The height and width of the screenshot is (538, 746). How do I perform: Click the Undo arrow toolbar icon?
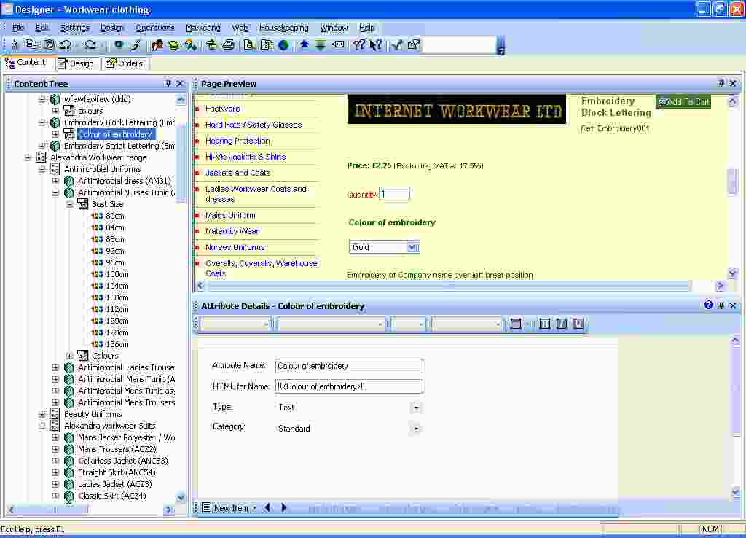click(x=66, y=45)
